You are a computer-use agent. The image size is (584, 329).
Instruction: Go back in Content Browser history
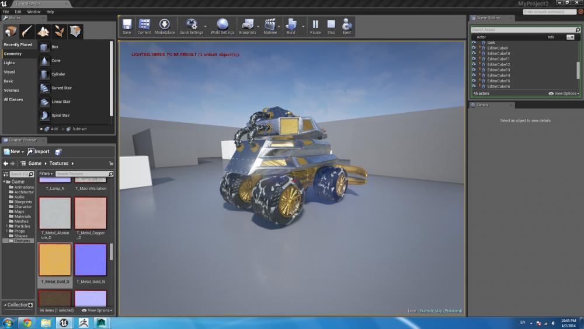click(6, 164)
